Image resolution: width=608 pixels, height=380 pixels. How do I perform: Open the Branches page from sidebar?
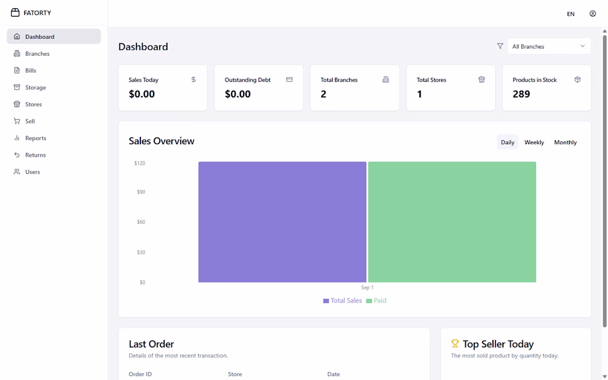[x=54, y=54]
